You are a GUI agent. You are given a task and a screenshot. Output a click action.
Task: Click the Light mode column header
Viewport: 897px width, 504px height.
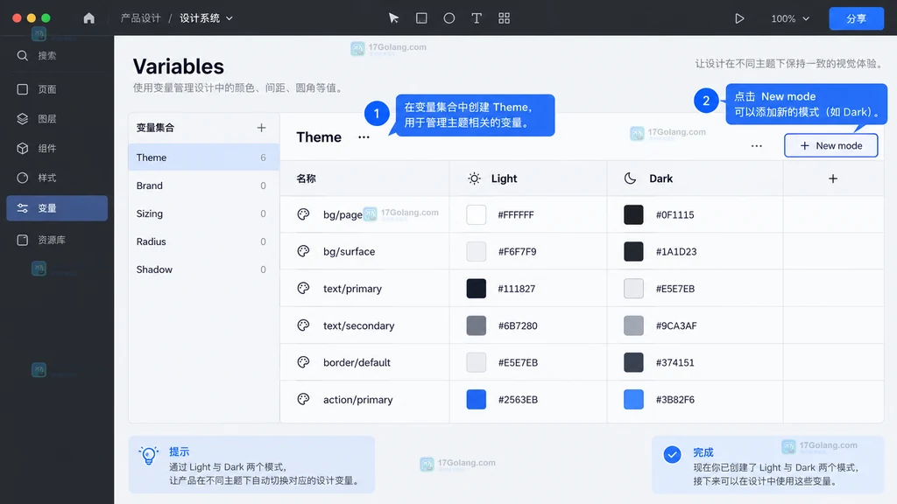click(x=528, y=178)
